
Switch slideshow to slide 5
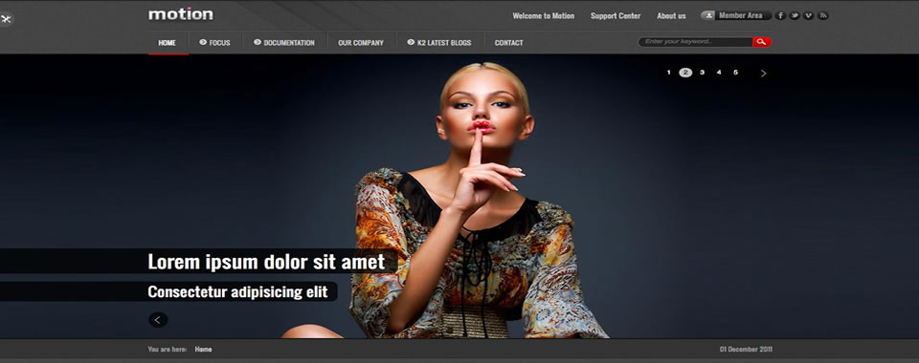[735, 73]
